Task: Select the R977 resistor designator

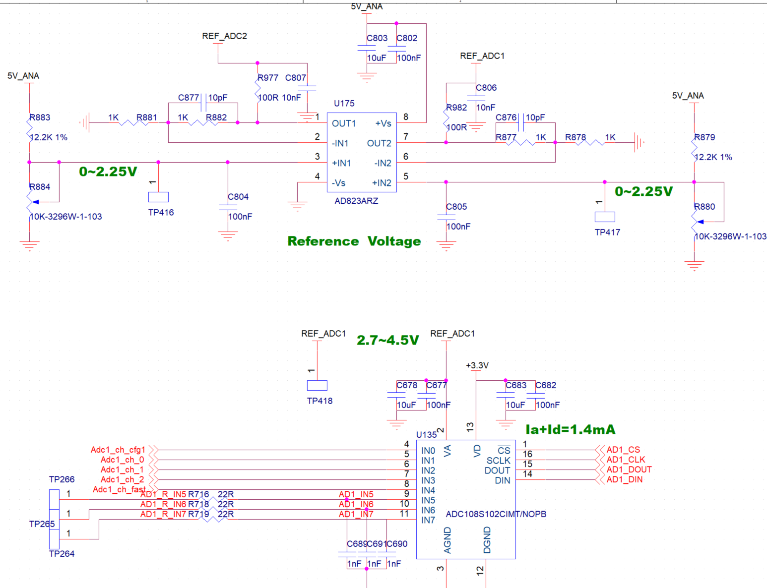Action: (x=268, y=78)
